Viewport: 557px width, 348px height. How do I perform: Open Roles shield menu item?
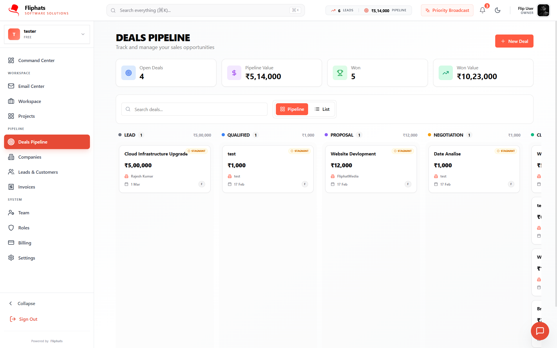(23, 228)
